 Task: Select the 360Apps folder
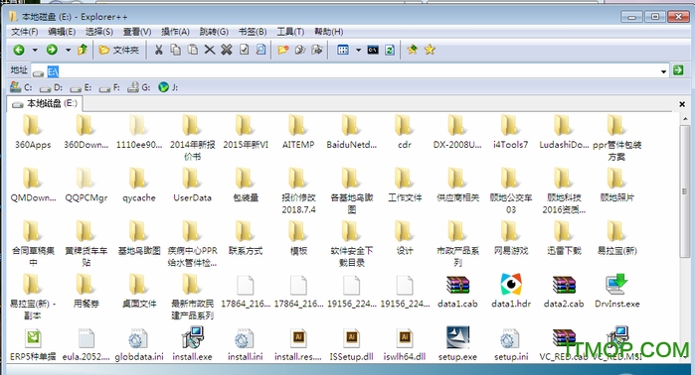tap(33, 132)
